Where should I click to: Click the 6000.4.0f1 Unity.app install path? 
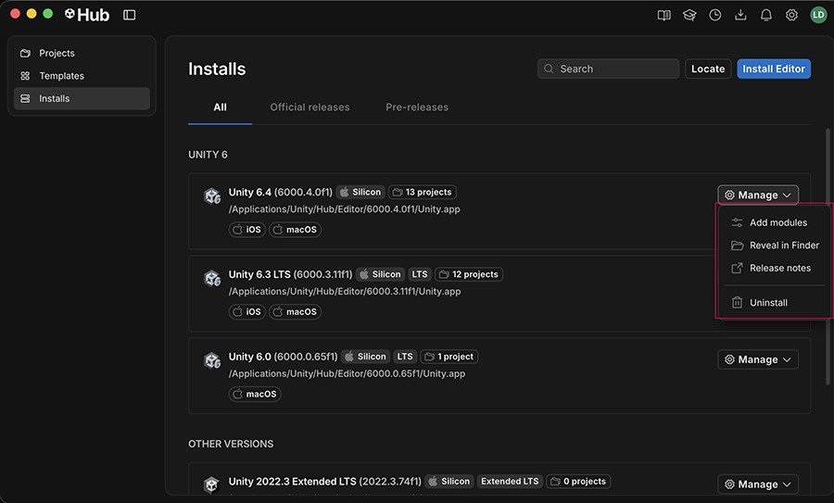344,209
